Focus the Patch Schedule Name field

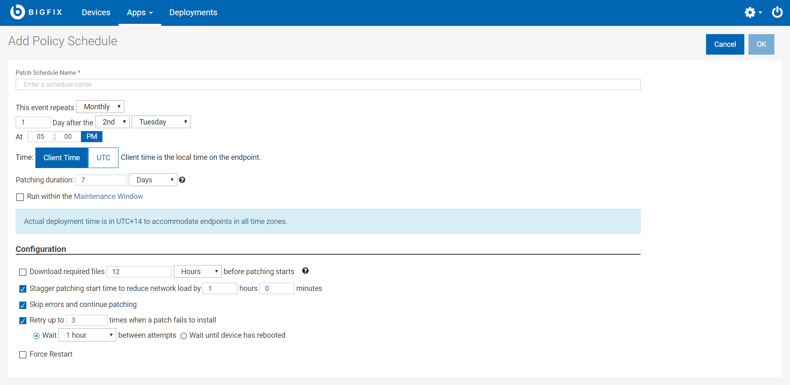328,85
